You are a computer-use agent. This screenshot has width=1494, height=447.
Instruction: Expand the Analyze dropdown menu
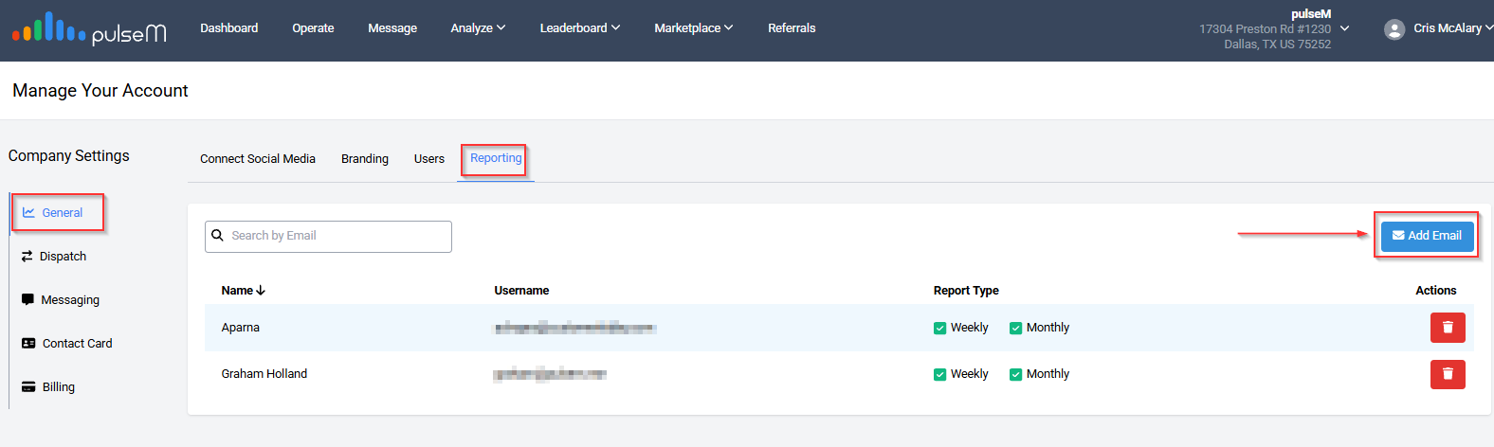[x=478, y=28]
